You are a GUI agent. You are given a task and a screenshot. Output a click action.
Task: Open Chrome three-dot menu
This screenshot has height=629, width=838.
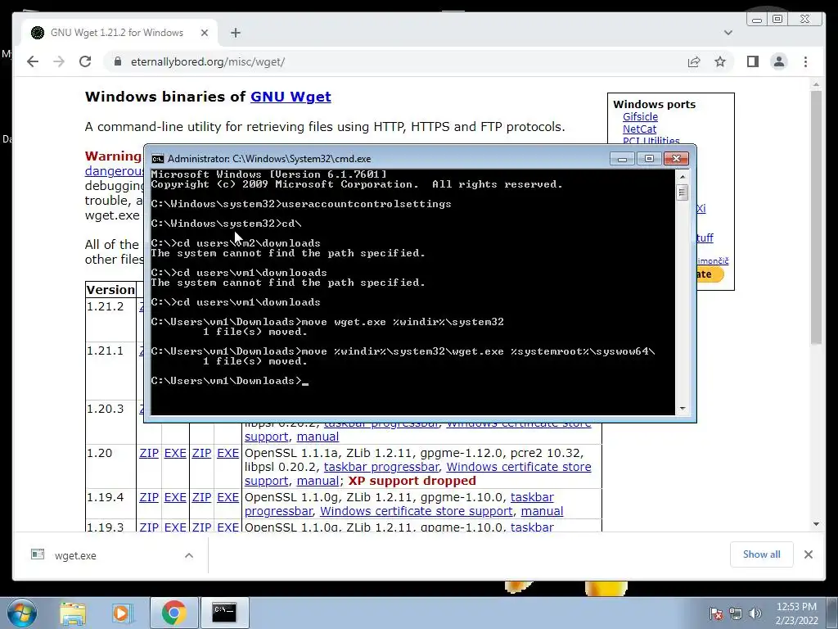(x=805, y=61)
